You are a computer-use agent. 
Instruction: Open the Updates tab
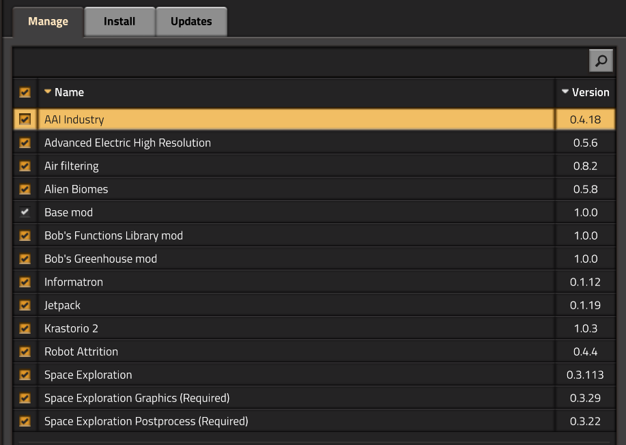click(191, 21)
